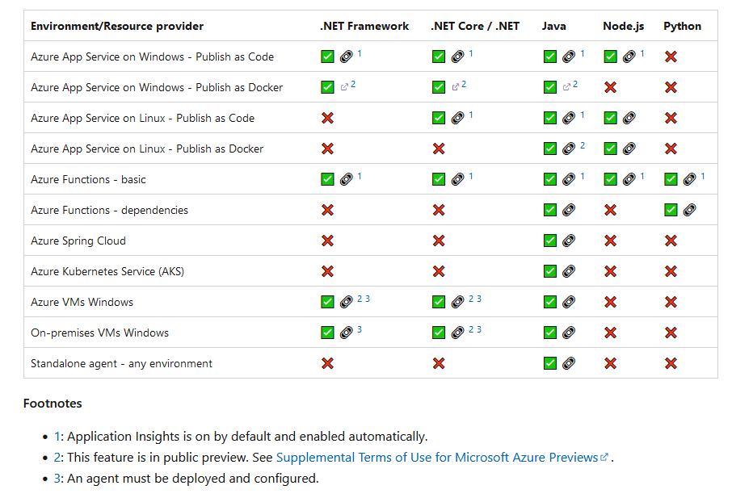Open the Java link icon for Azure Kubernetes Service
Image resolution: width=732 pixels, height=498 pixels.
point(569,271)
